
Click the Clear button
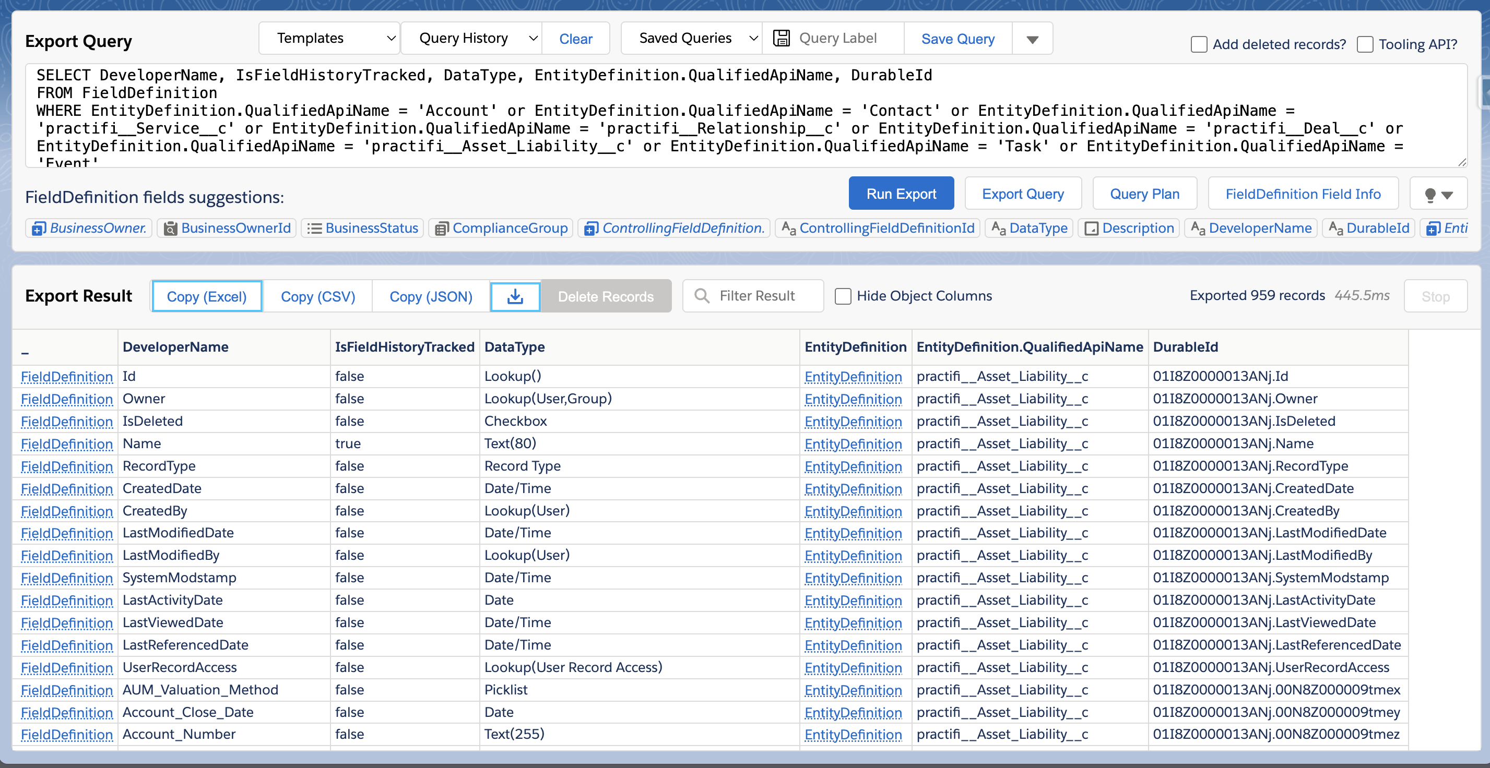coord(575,39)
